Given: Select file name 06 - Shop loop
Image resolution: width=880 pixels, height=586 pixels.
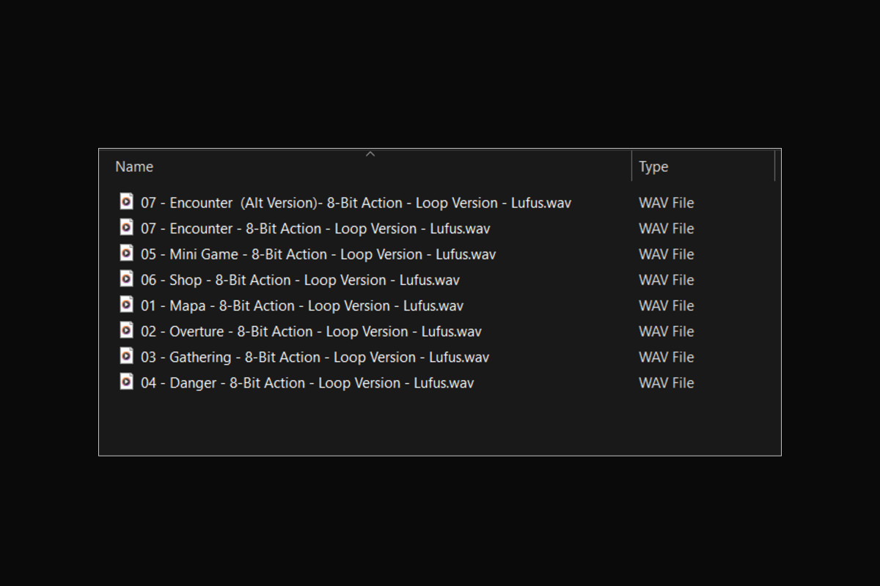Looking at the screenshot, I should [x=300, y=280].
